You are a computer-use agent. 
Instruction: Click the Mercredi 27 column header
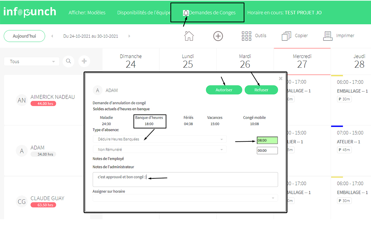[x=302, y=61]
